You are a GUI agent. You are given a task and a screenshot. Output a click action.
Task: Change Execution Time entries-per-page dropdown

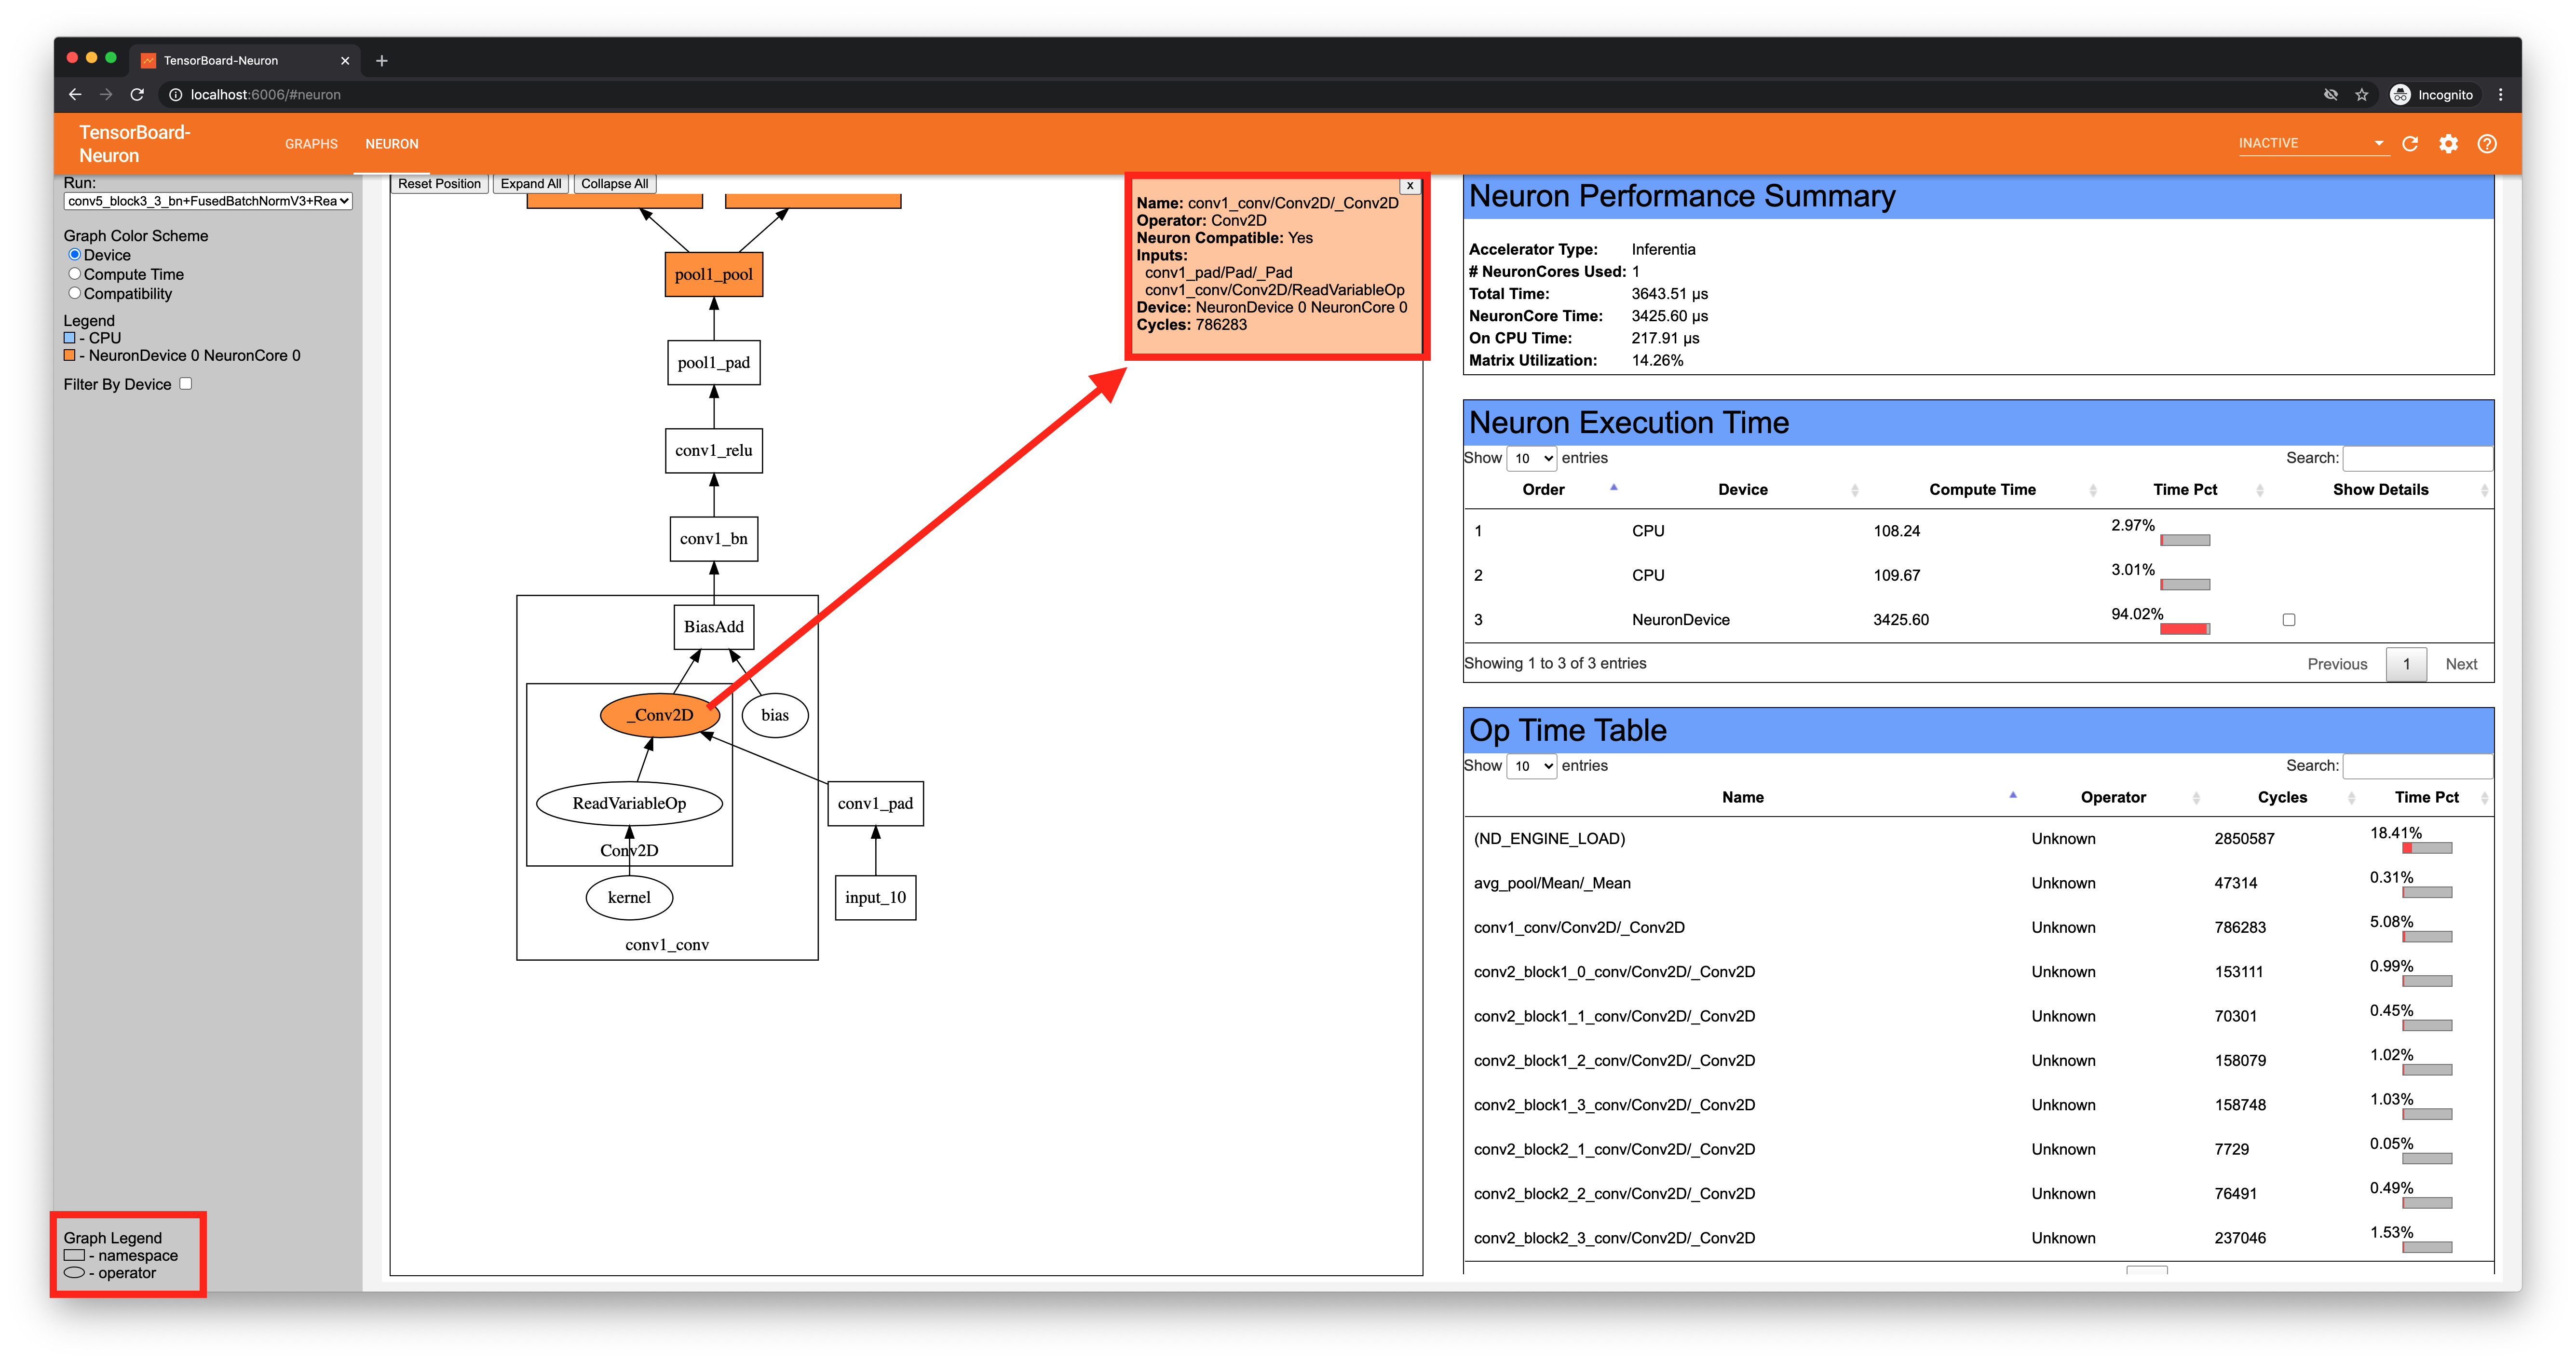(x=1531, y=459)
